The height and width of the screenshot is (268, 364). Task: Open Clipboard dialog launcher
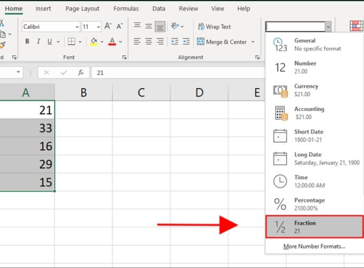pos(14,57)
